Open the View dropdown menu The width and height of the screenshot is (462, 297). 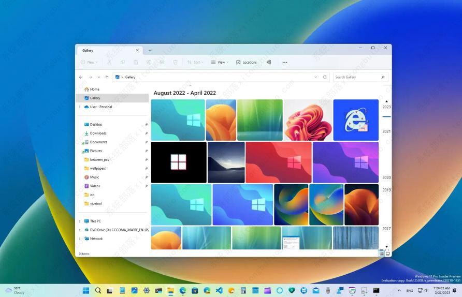(220, 62)
